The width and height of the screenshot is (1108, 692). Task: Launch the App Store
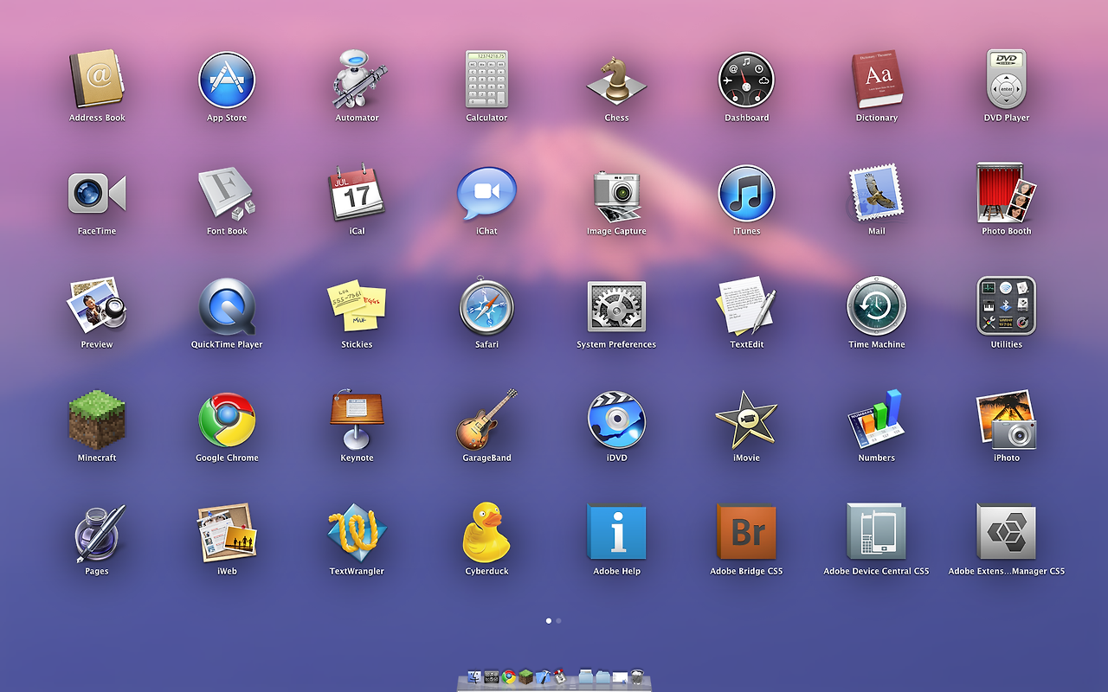[227, 80]
